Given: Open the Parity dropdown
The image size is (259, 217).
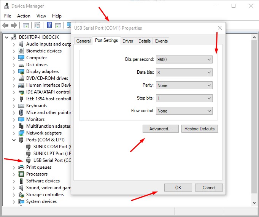Looking at the screenshot, I should coord(184,85).
